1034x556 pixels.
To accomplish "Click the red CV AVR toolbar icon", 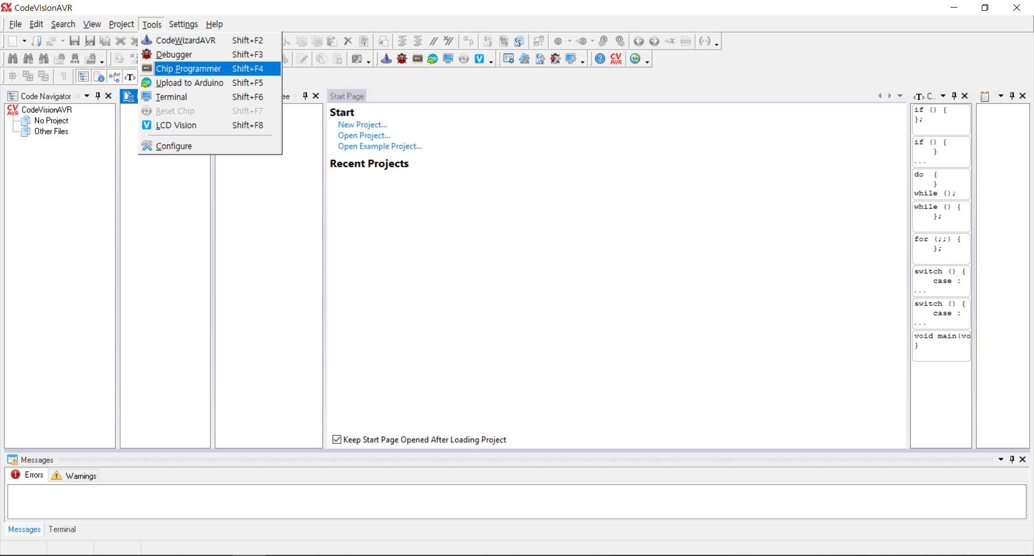I will (616, 59).
